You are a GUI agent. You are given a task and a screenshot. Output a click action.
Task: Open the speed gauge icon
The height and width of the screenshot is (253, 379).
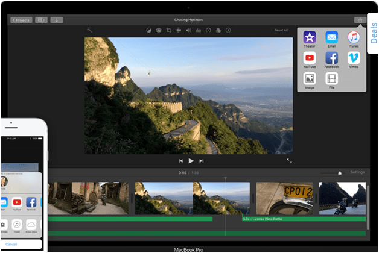point(208,30)
